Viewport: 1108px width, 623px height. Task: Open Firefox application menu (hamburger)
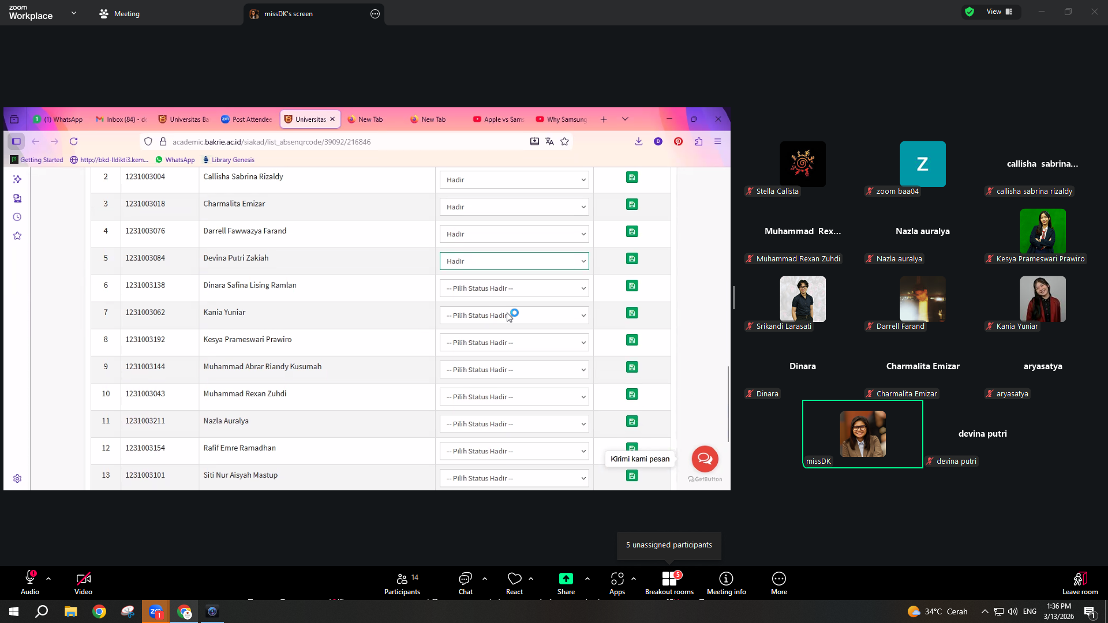pyautogui.click(x=718, y=141)
